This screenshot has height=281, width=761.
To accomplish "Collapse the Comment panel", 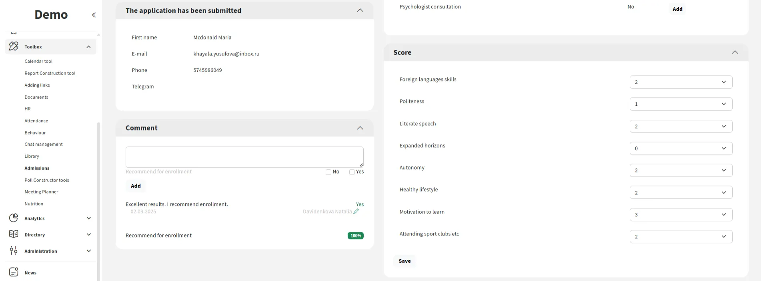I will pos(360,128).
